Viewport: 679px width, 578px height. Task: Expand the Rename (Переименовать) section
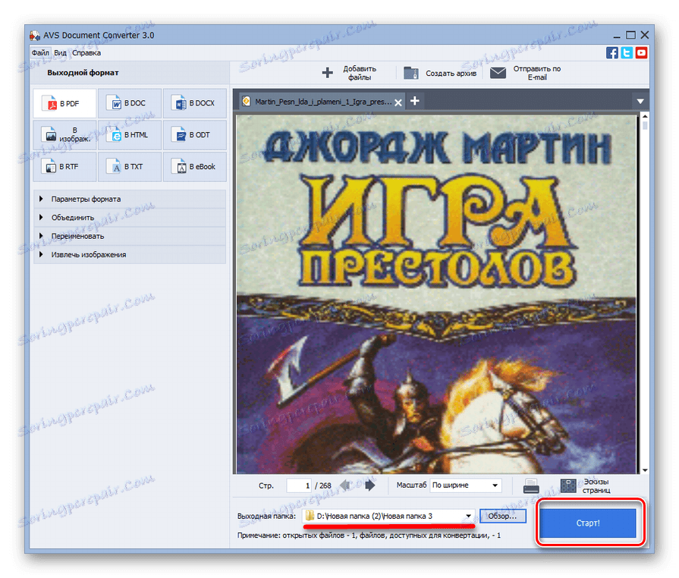[130, 236]
